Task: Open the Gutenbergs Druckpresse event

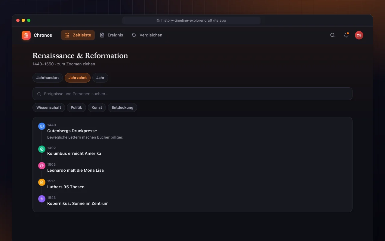Action: tap(72, 131)
